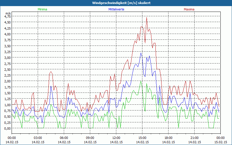
Task: Click the 4,00 y-axis value
Action: tap(8, 34)
